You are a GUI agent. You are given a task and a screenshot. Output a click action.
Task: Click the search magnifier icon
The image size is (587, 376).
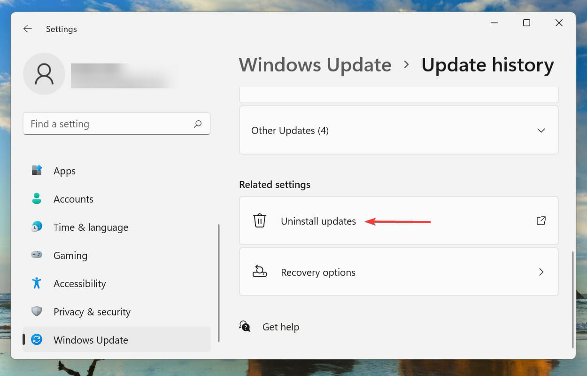pos(198,124)
